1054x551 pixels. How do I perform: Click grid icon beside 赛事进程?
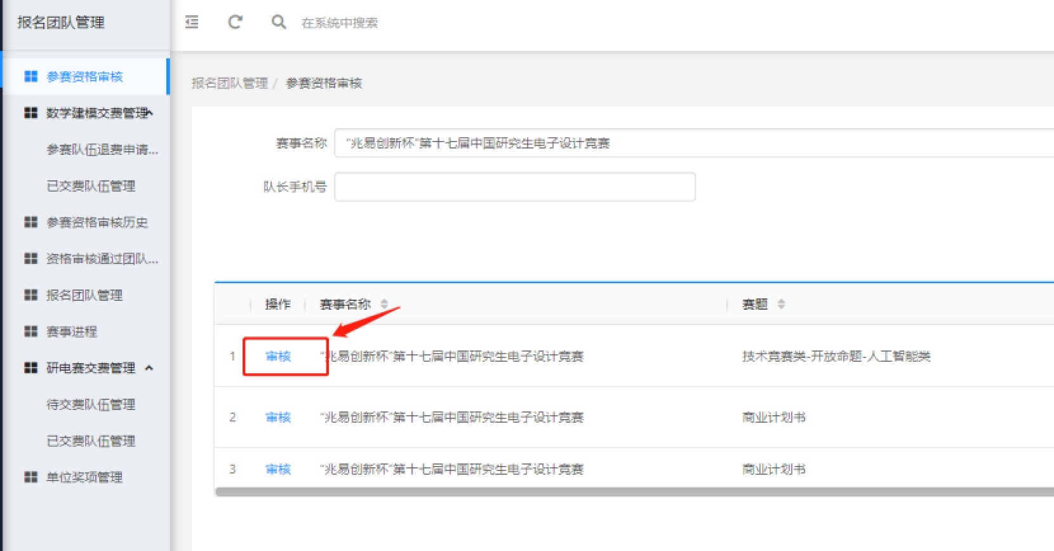click(30, 331)
